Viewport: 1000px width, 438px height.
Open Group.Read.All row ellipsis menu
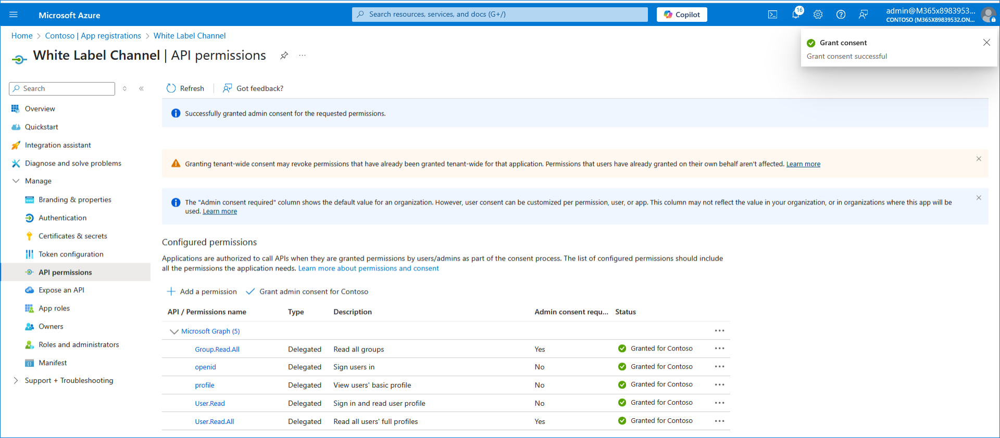719,349
